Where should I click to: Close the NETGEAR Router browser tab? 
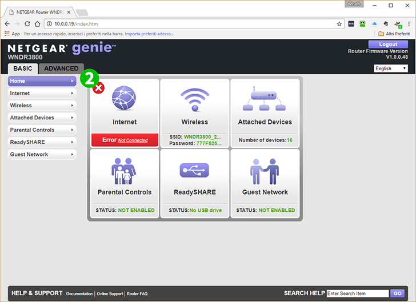[x=69, y=12]
